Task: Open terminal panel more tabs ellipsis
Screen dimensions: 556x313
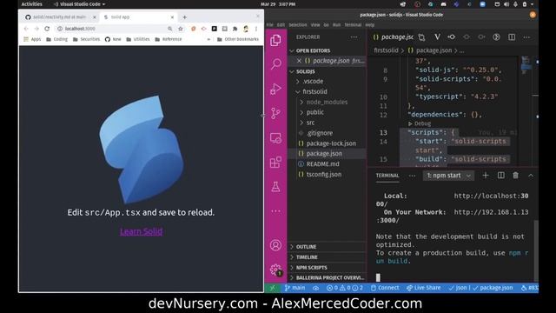Action: pyautogui.click(x=412, y=176)
